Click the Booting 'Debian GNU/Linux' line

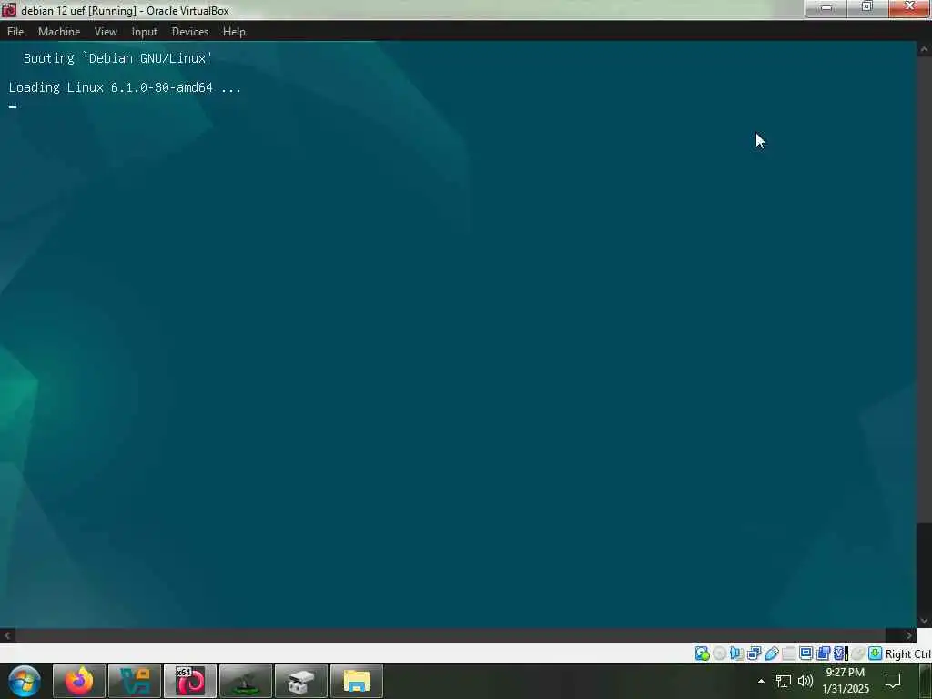pyautogui.click(x=117, y=58)
